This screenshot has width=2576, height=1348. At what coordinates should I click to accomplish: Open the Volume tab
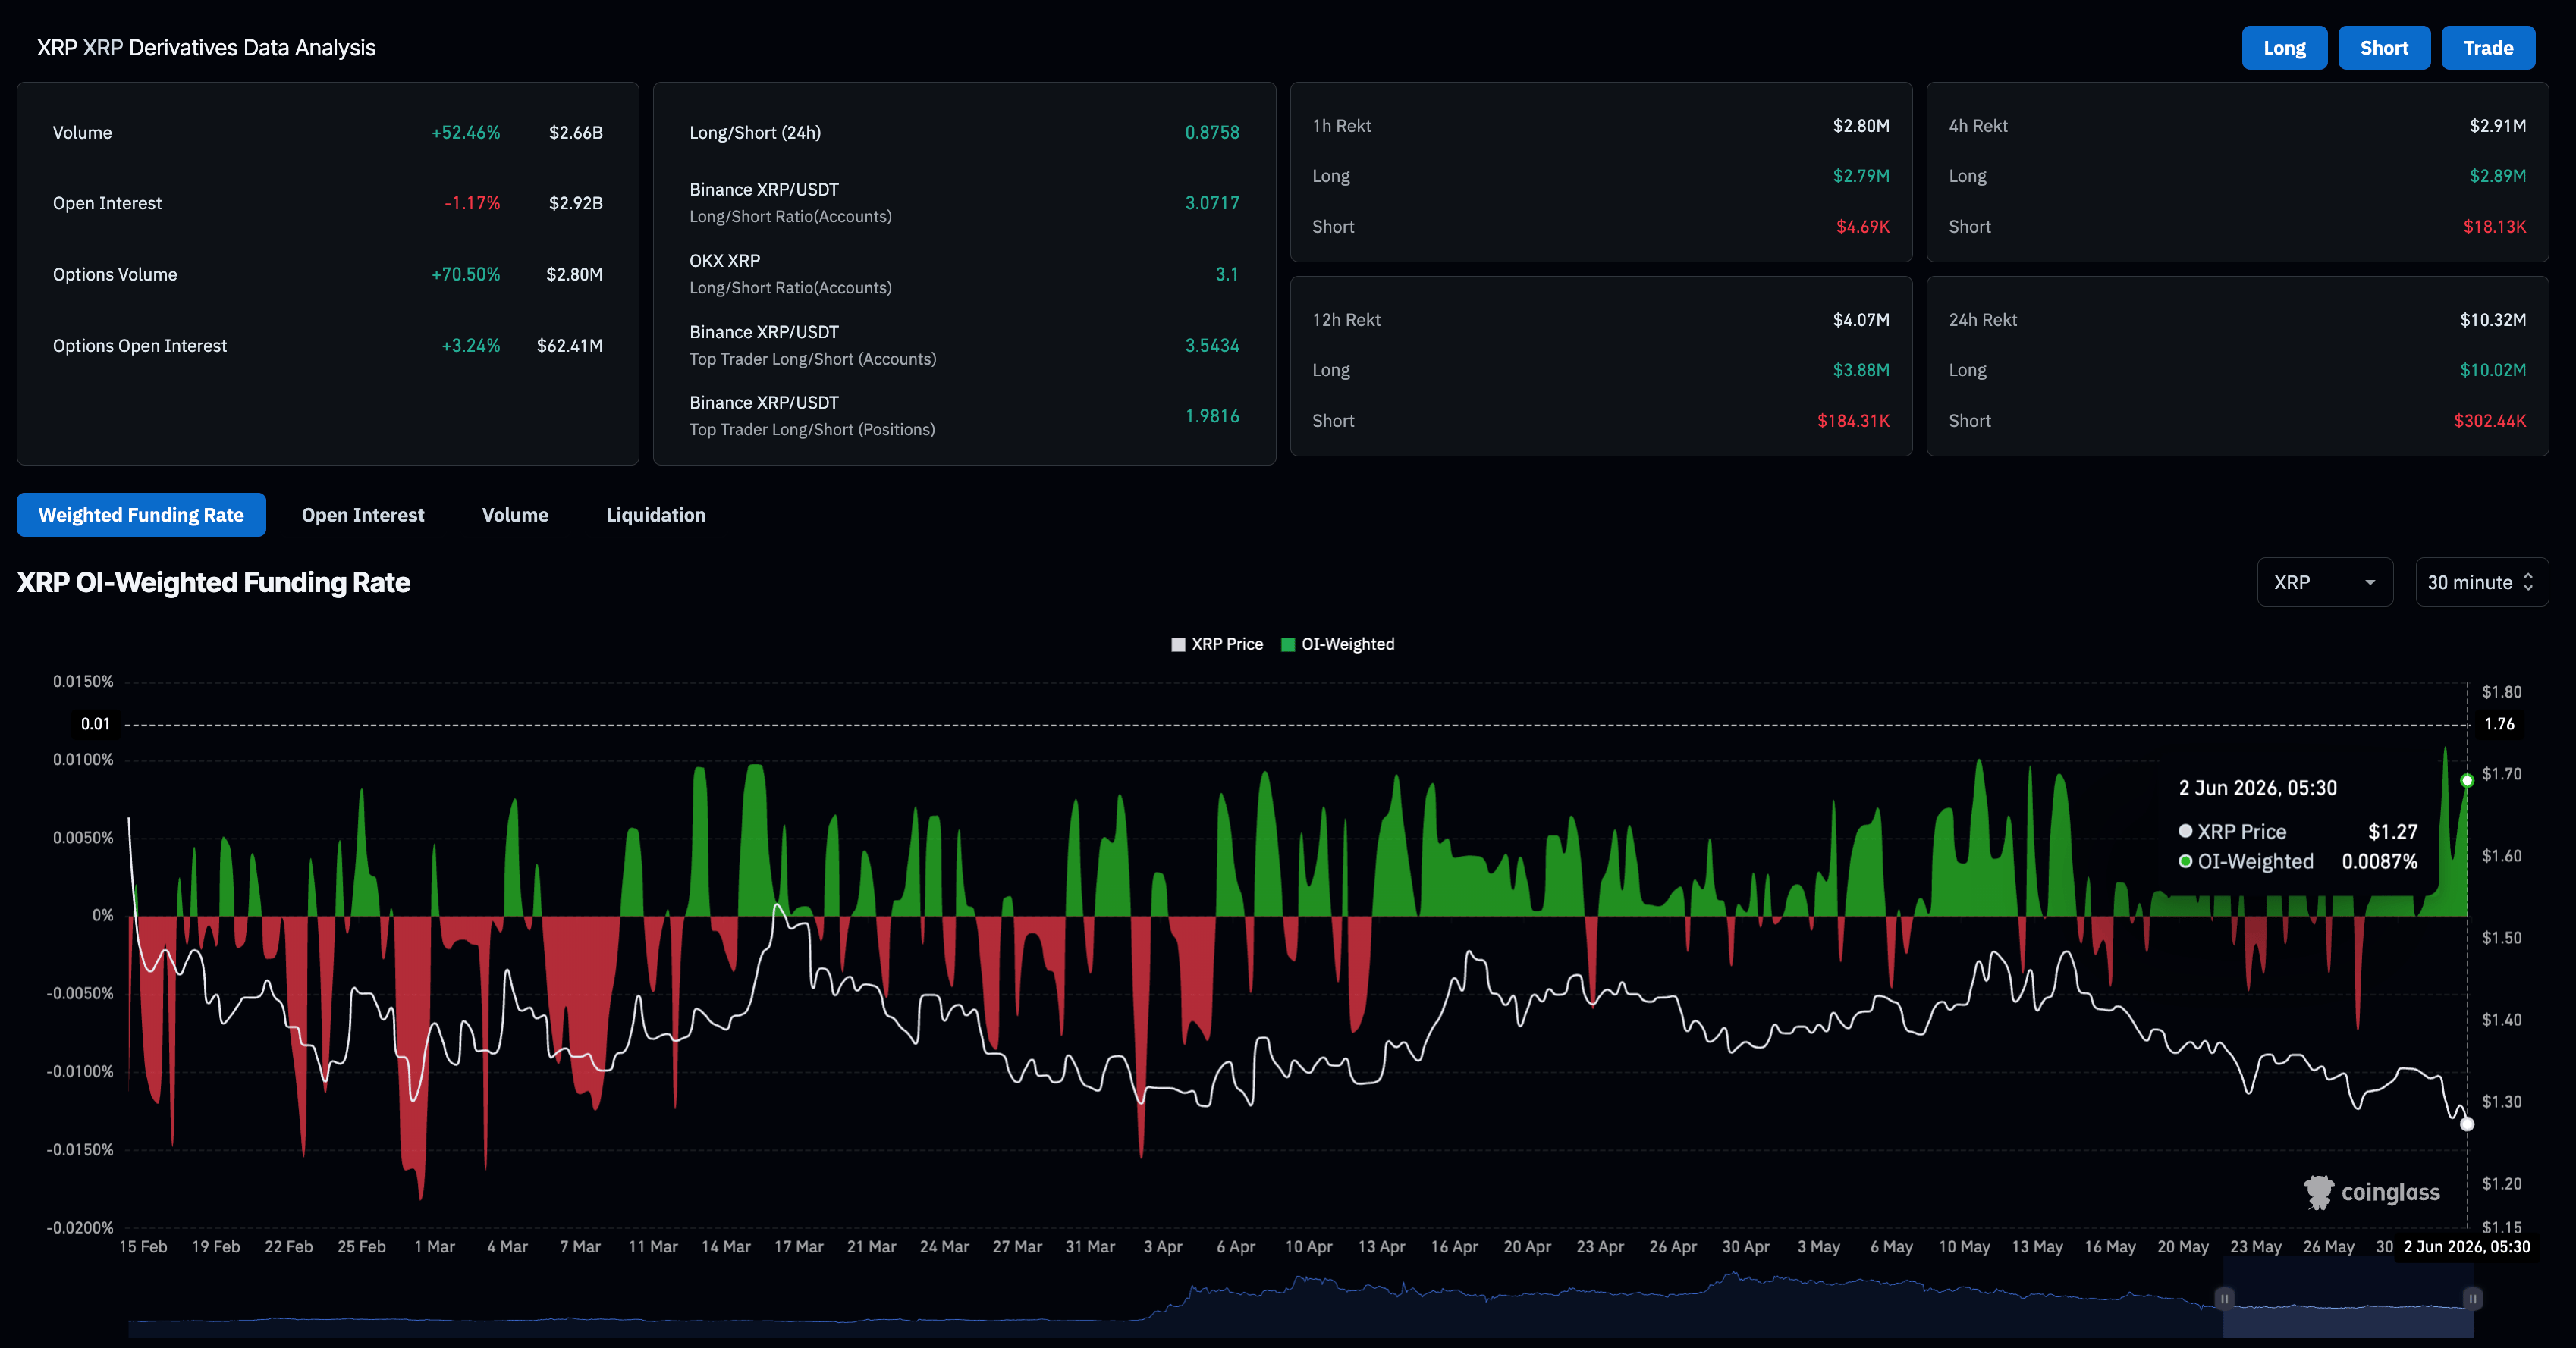pyautogui.click(x=515, y=515)
